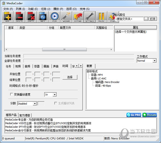This screenshot has height=143, width=161.
Task: Click the EMPTY list toolbar icon
Action: point(31,17)
